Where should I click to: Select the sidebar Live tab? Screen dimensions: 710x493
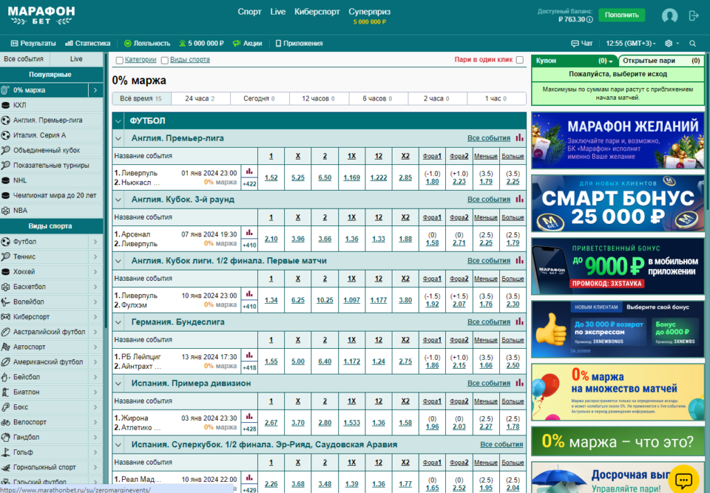point(76,59)
